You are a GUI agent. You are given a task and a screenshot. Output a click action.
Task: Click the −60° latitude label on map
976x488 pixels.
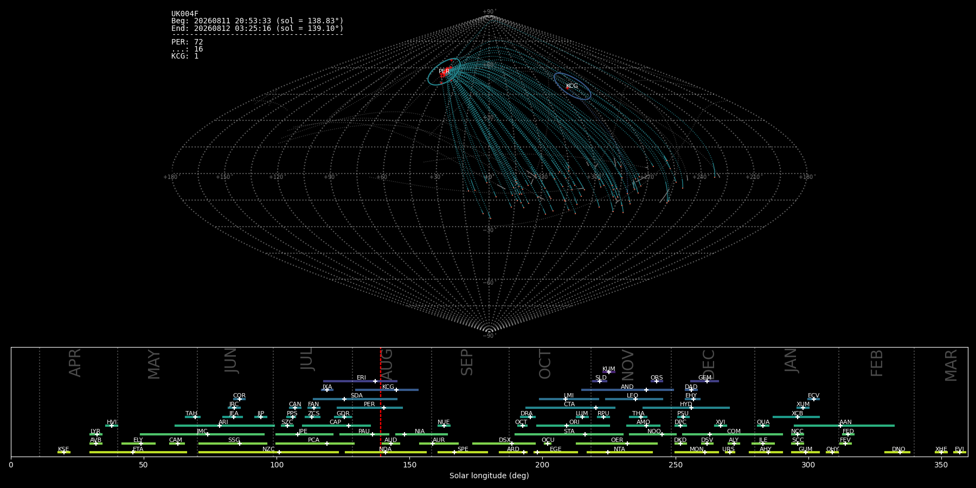click(489, 283)
